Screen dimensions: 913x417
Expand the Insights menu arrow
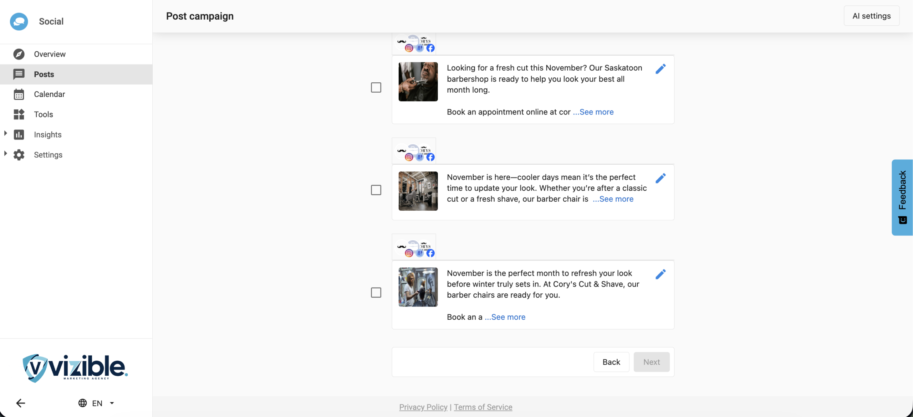5,133
